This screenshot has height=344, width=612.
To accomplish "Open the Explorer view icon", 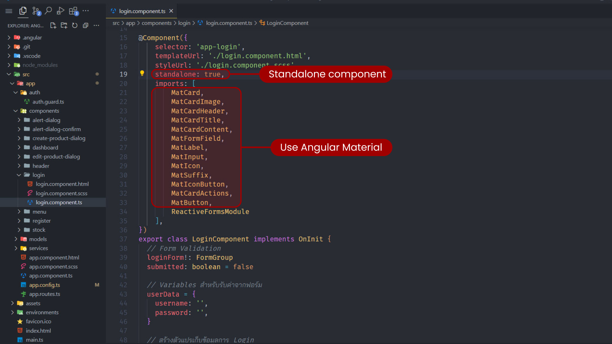I will tap(23, 11).
